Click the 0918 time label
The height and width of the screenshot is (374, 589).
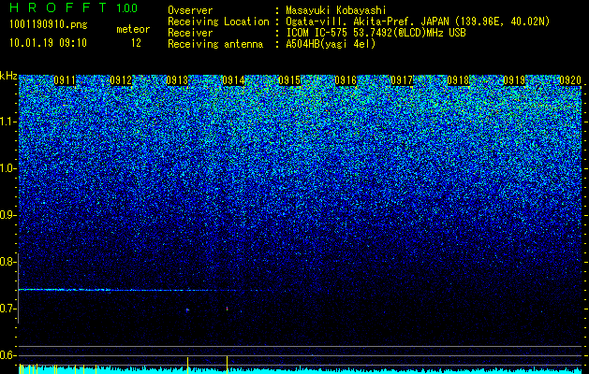click(458, 80)
